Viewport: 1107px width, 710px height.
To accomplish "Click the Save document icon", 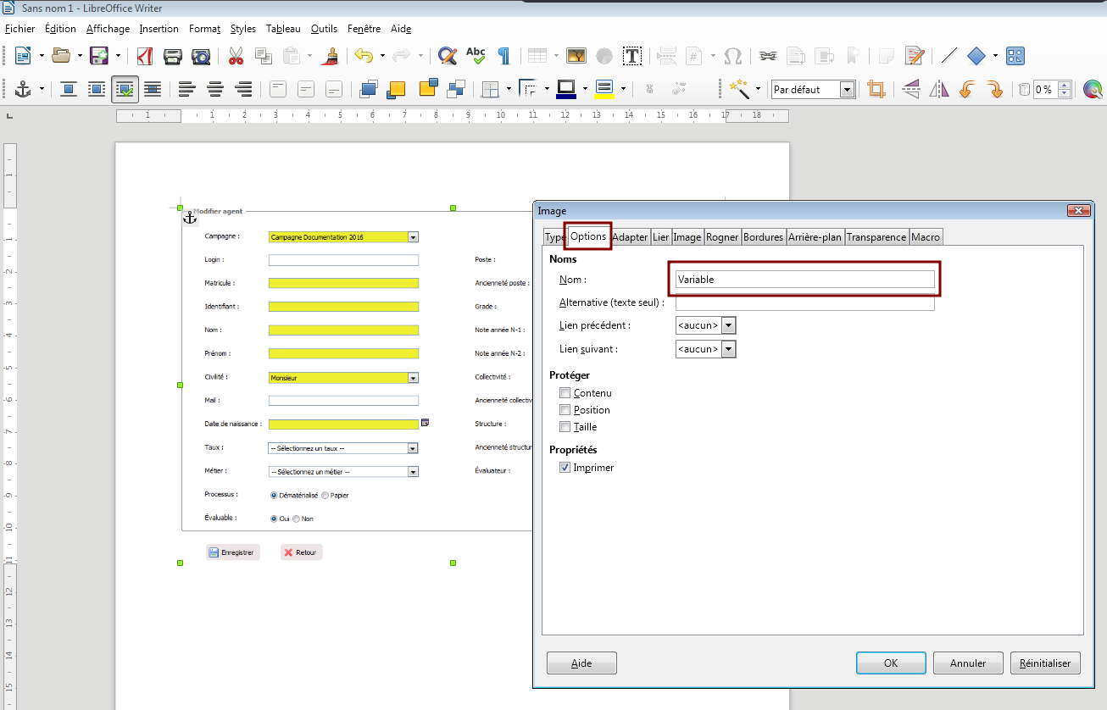I will click(99, 56).
